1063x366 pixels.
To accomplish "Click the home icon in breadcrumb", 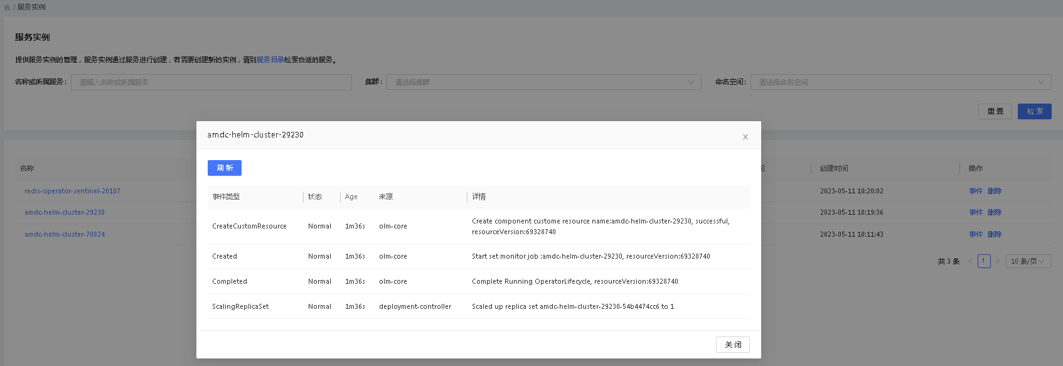I will click(8, 8).
